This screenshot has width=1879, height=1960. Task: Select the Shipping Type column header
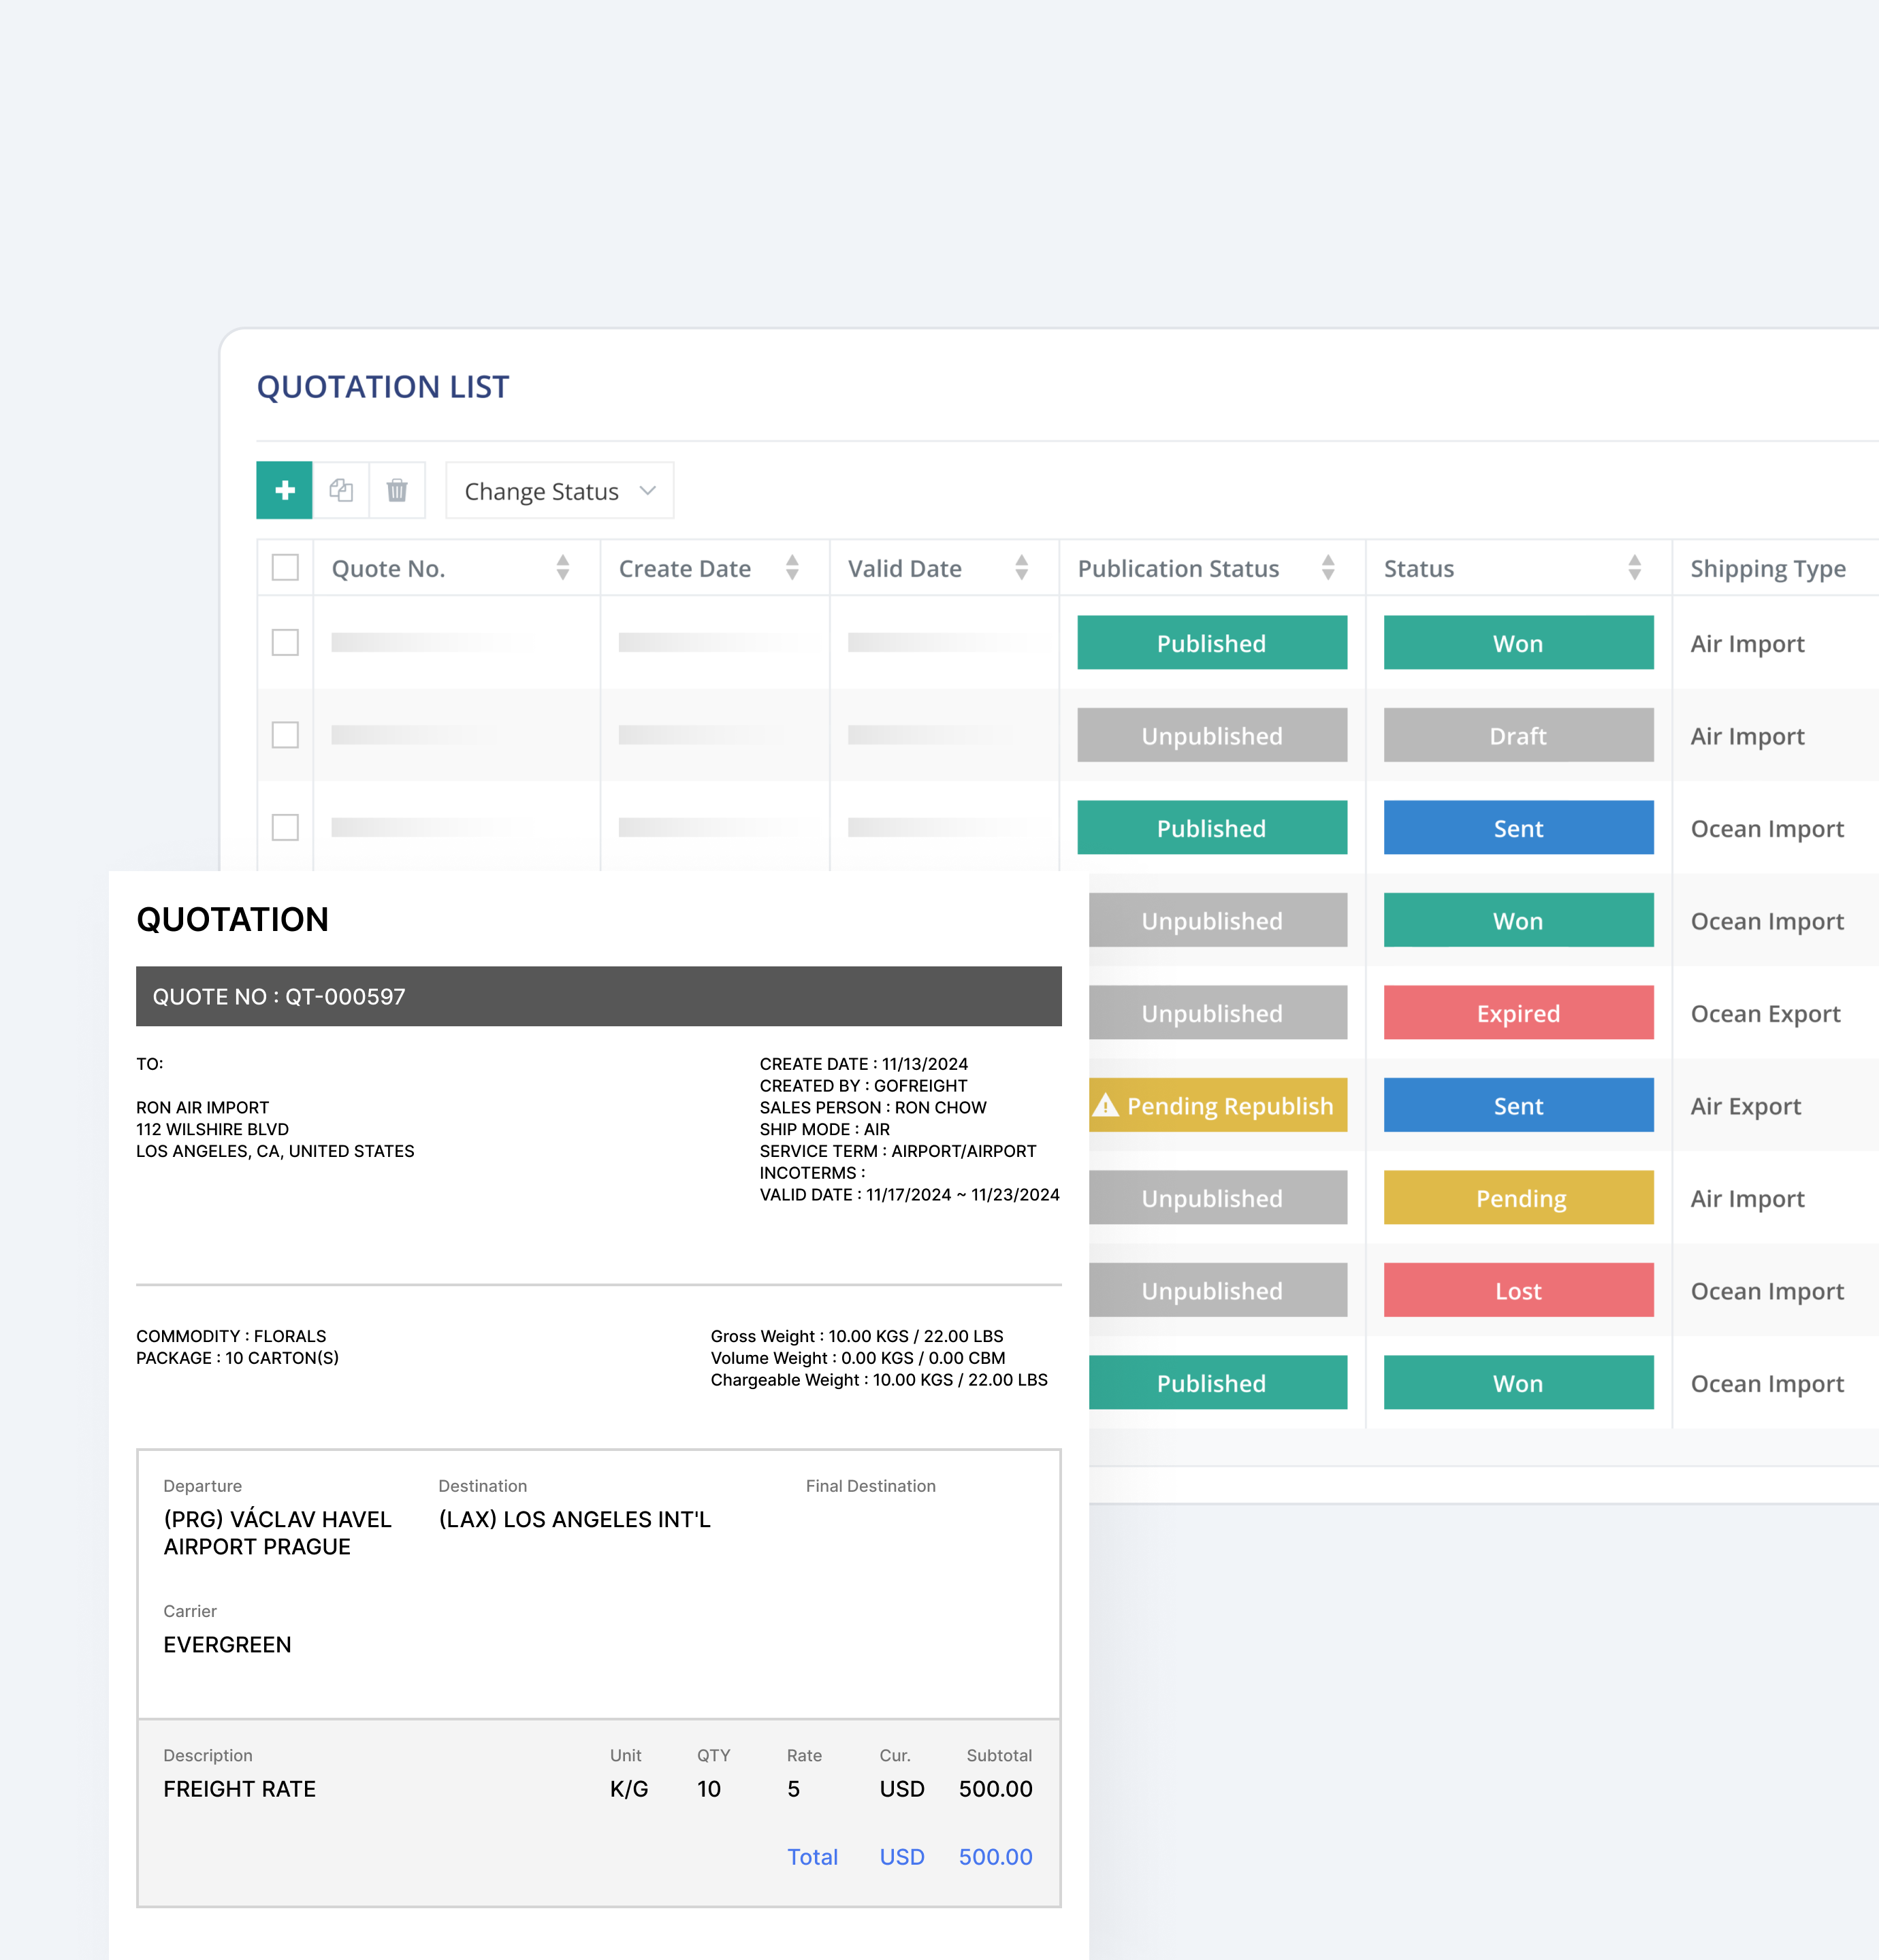tap(1768, 568)
